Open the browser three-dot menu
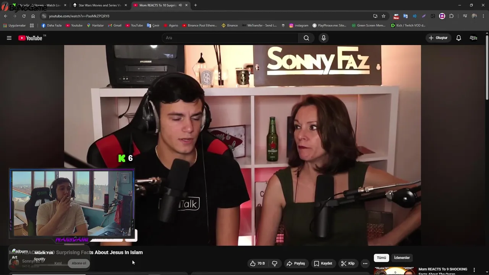The height and width of the screenshot is (275, 489). click(483, 16)
